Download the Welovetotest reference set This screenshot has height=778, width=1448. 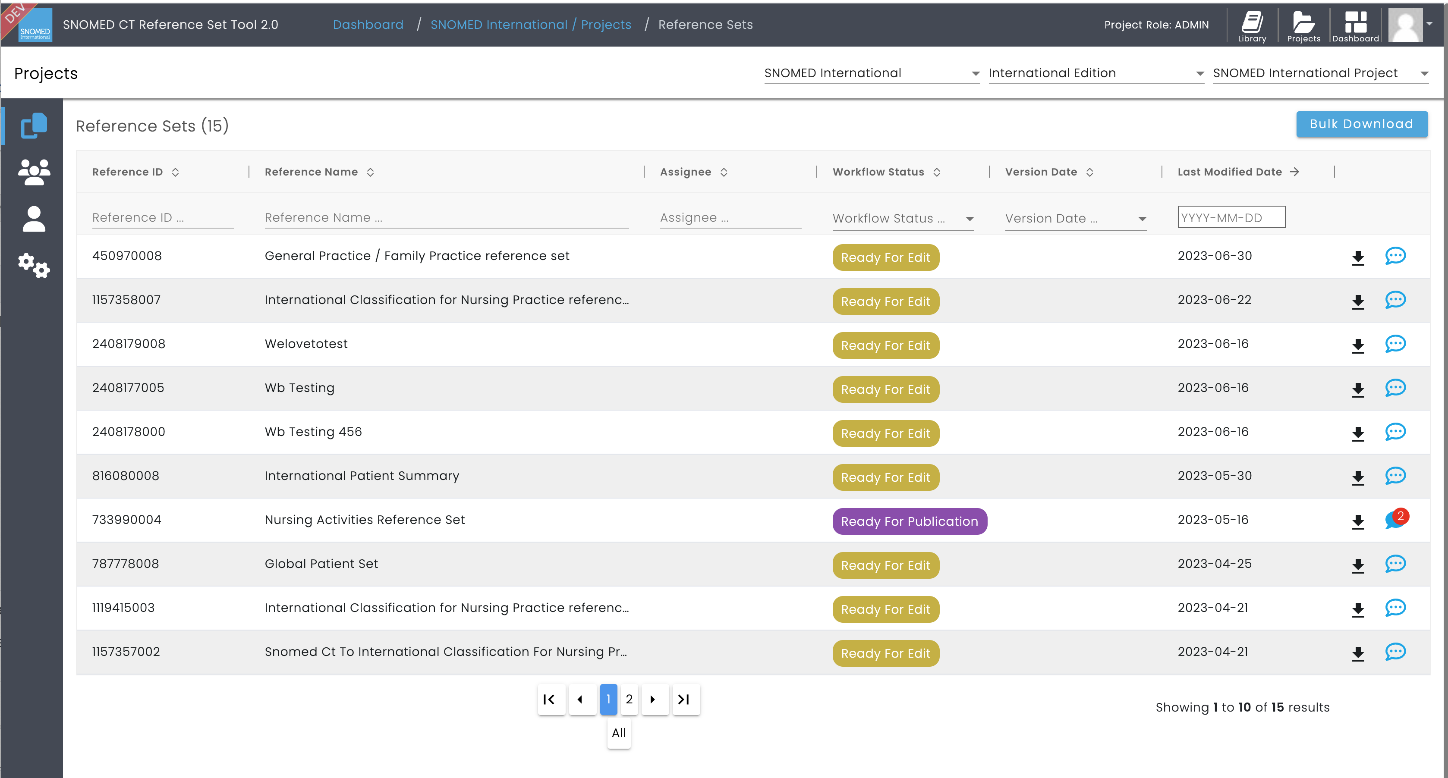tap(1358, 345)
